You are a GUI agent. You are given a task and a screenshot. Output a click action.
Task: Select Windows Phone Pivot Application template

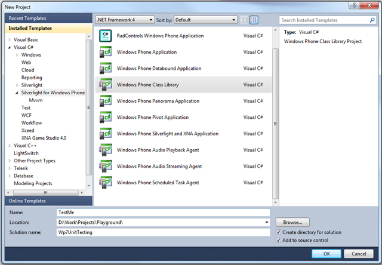[183, 118]
